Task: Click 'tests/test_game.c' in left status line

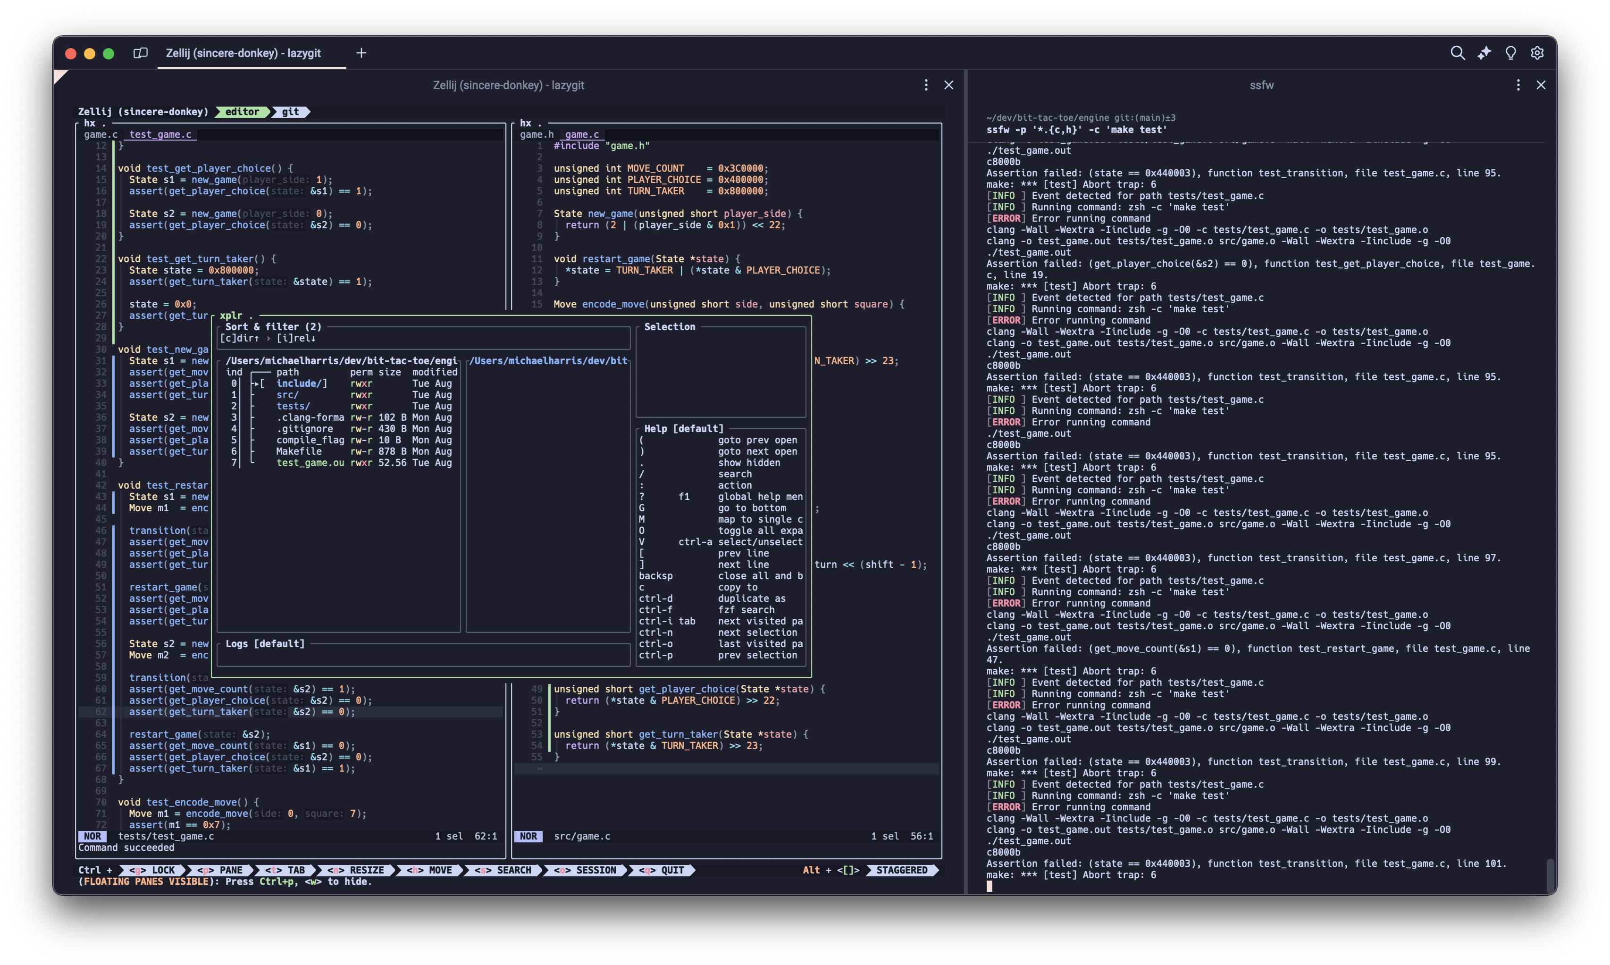Action: [x=166, y=836]
